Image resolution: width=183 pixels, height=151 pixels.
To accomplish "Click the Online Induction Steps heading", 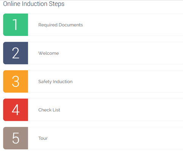I will point(34,4).
